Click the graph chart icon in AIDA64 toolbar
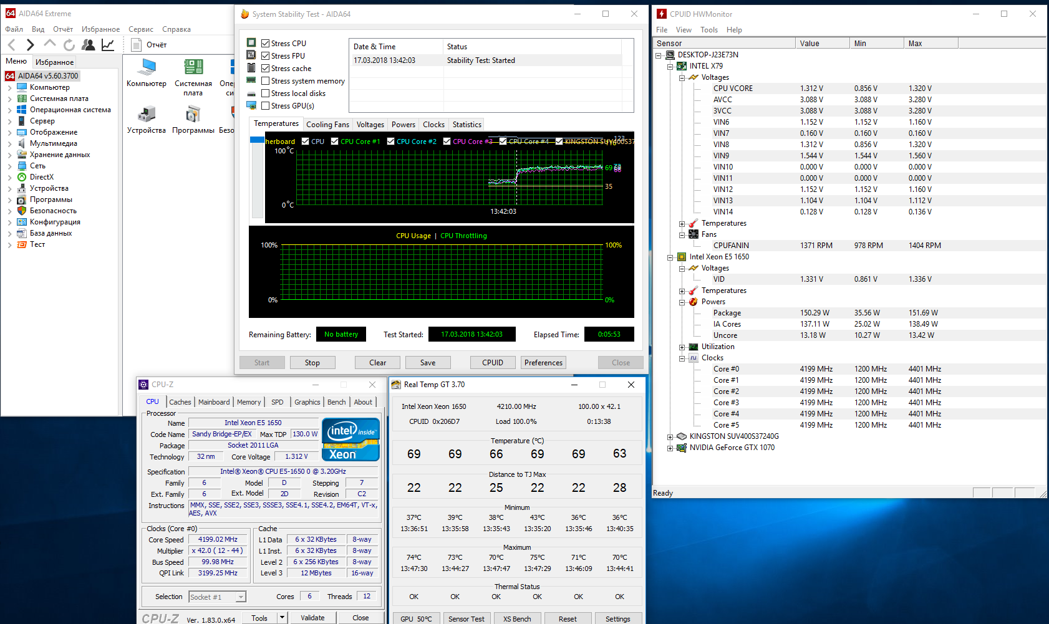The height and width of the screenshot is (624, 1049). pos(108,44)
